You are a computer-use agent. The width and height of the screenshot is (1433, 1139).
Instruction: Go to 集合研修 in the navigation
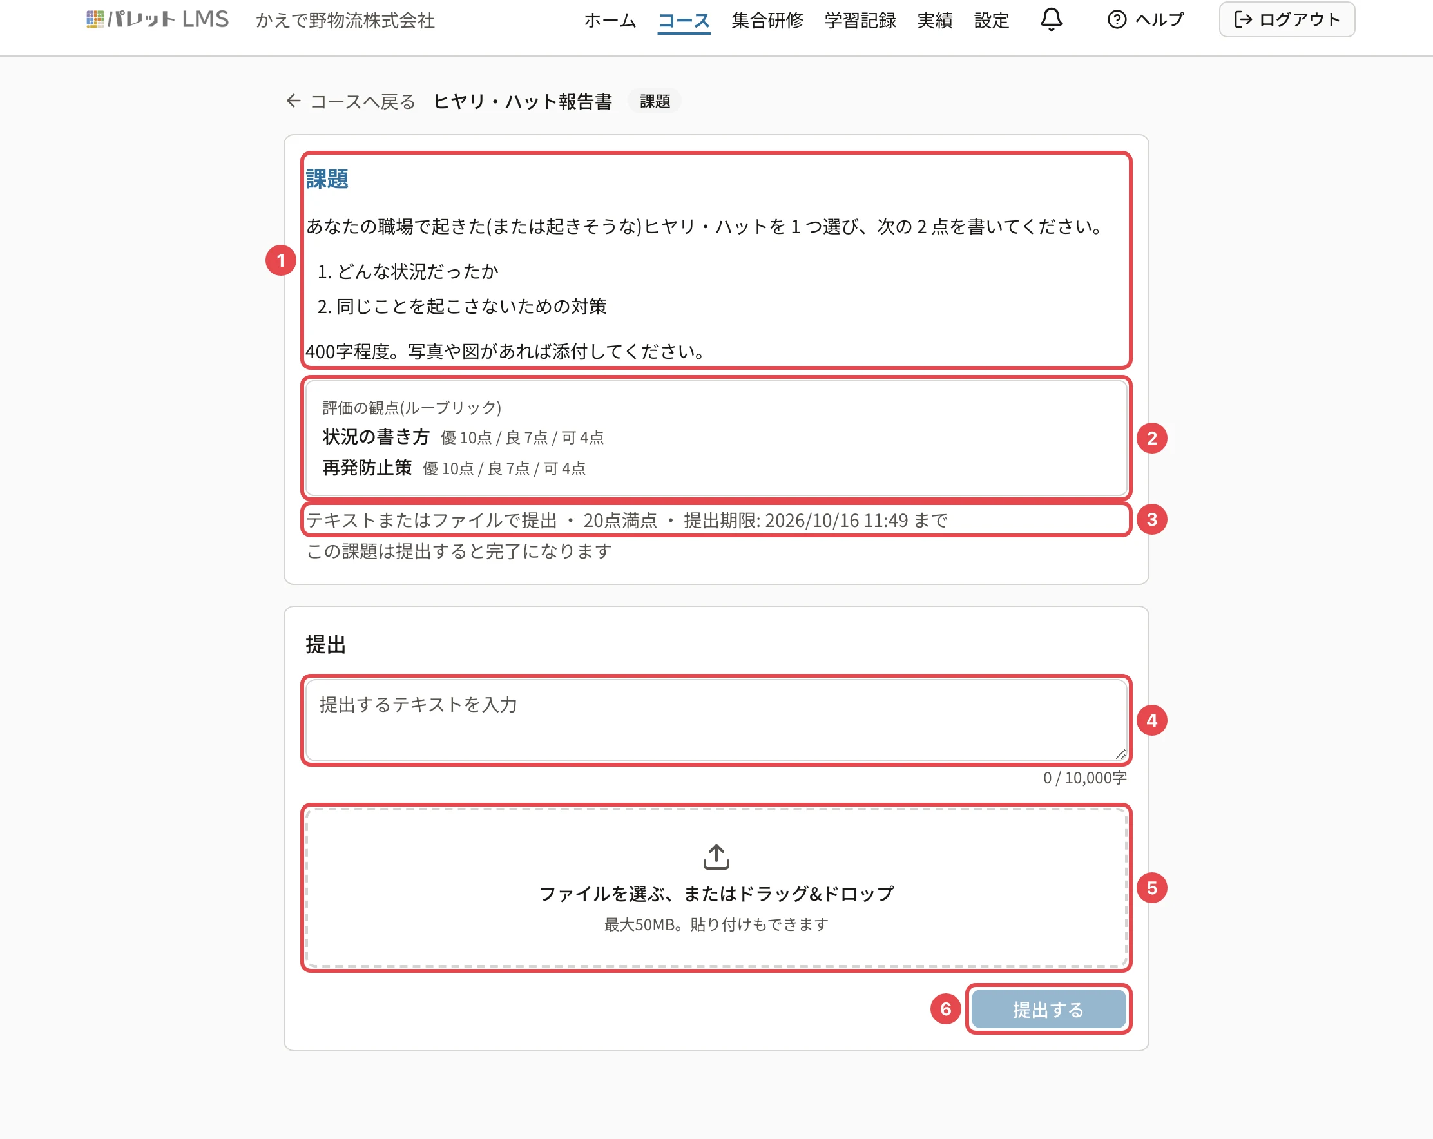click(767, 21)
